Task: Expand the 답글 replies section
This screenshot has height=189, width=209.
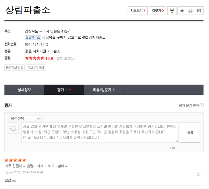Action: coord(12,181)
